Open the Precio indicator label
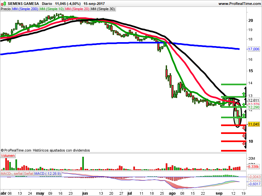Image resolution: width=262 pixels, height=196 pixels. point(6,9)
